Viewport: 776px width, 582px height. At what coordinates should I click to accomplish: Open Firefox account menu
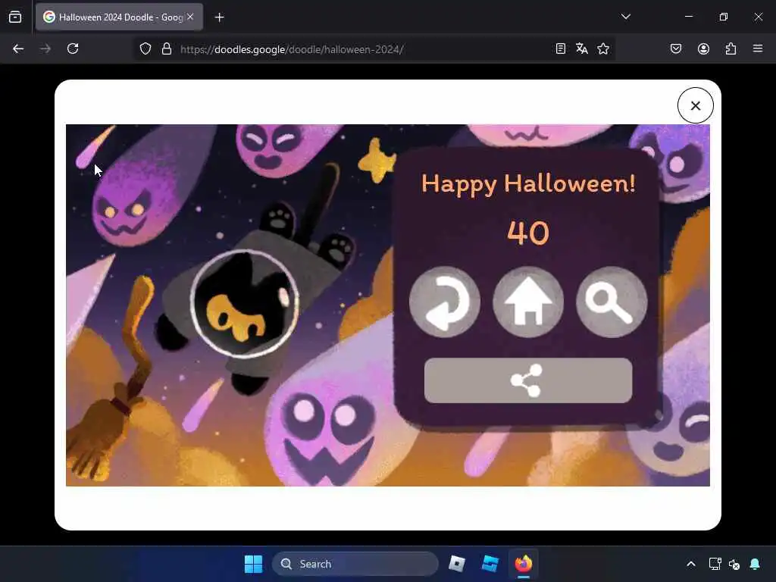pos(703,48)
